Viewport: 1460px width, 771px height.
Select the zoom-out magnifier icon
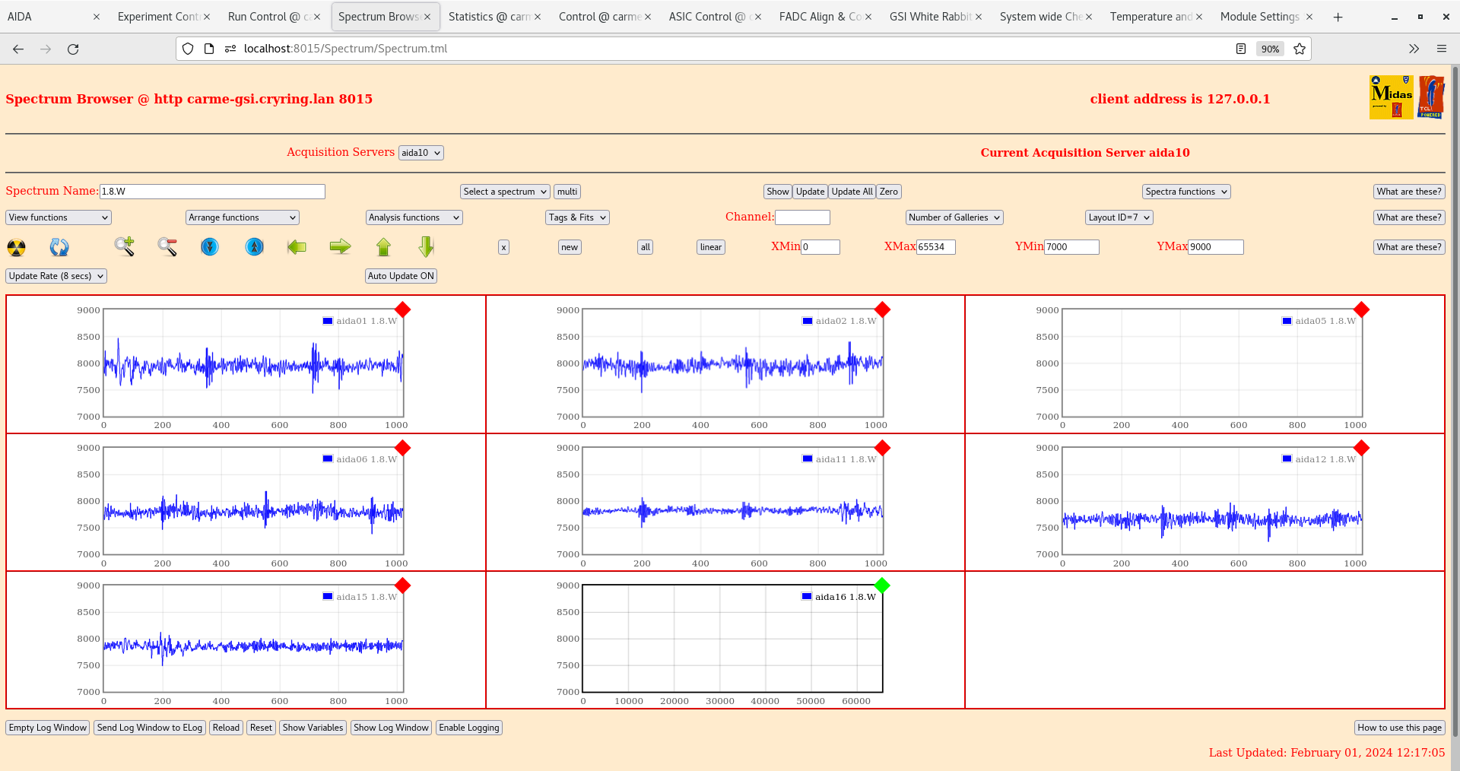click(x=167, y=247)
